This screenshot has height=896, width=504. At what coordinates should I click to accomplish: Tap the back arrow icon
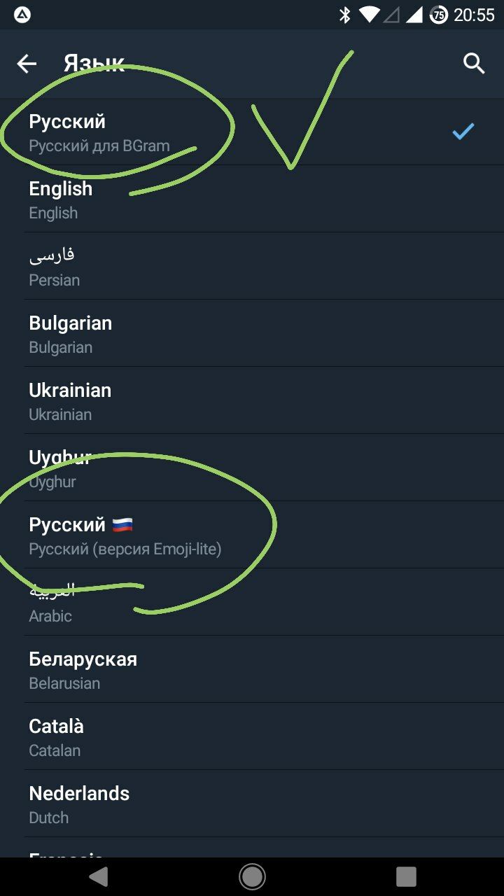coord(27,64)
